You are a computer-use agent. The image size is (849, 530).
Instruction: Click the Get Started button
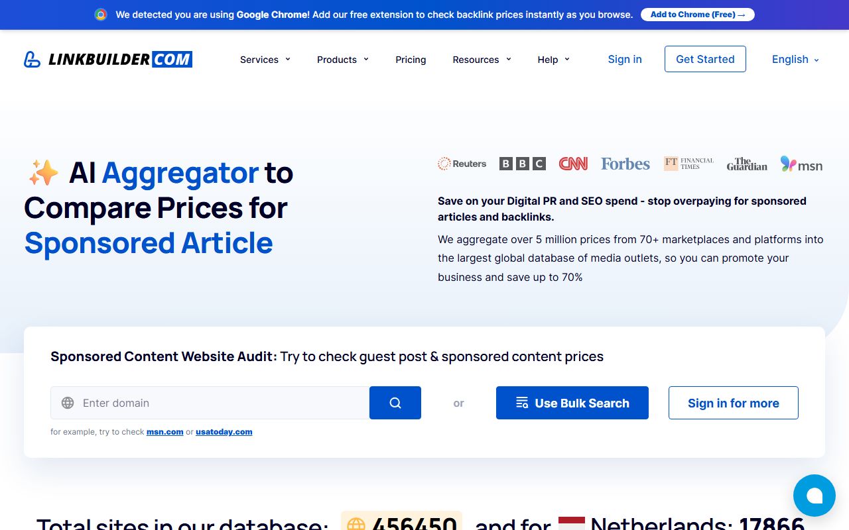click(x=705, y=59)
